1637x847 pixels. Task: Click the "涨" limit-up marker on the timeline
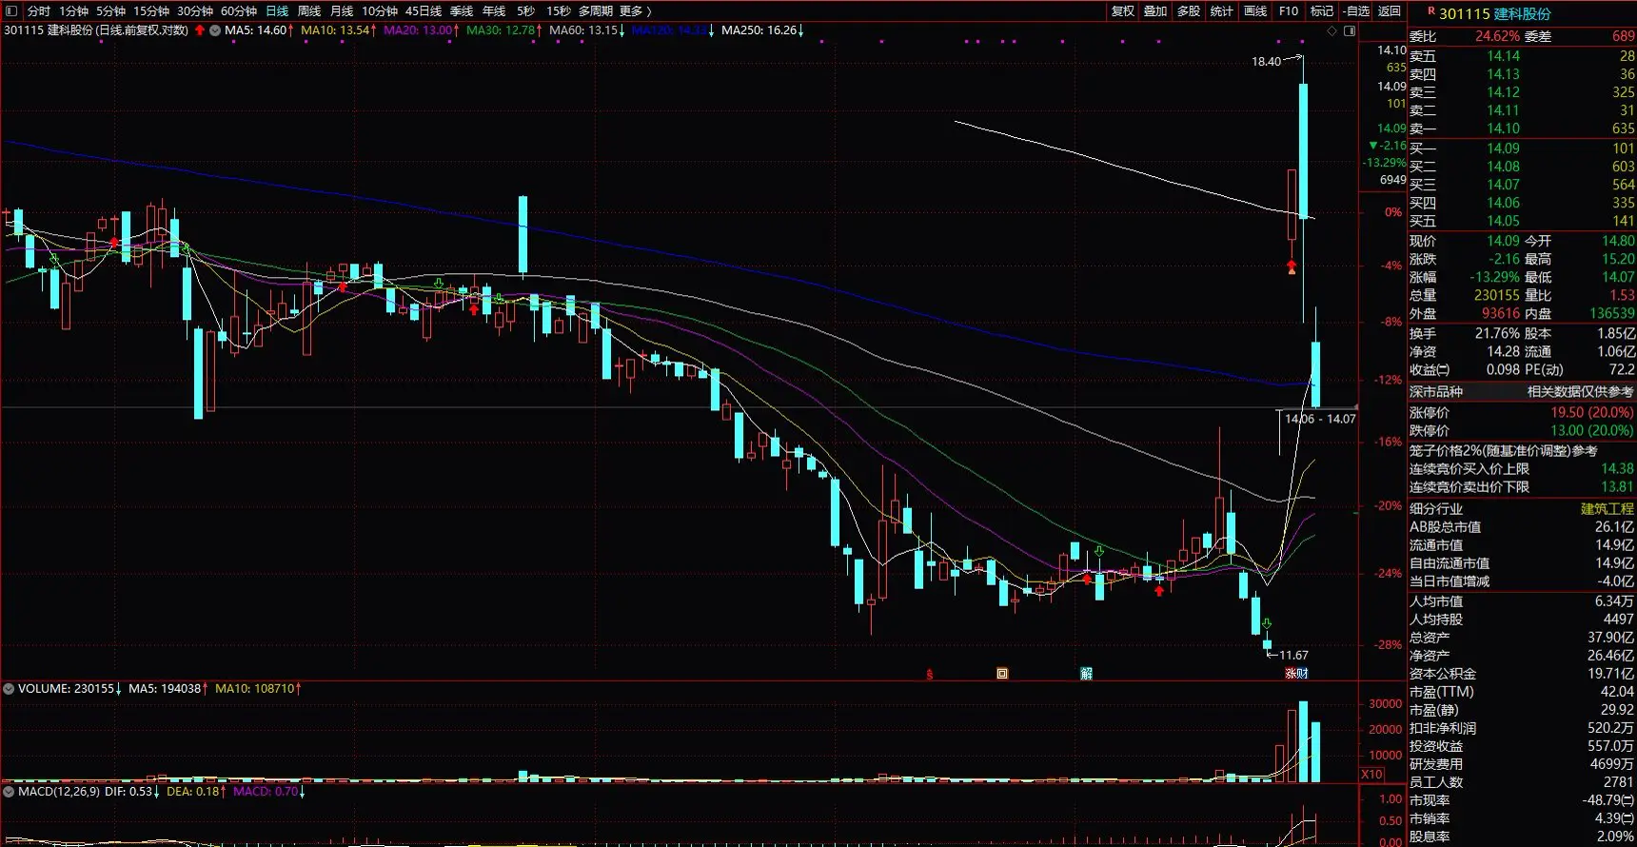click(x=1291, y=674)
